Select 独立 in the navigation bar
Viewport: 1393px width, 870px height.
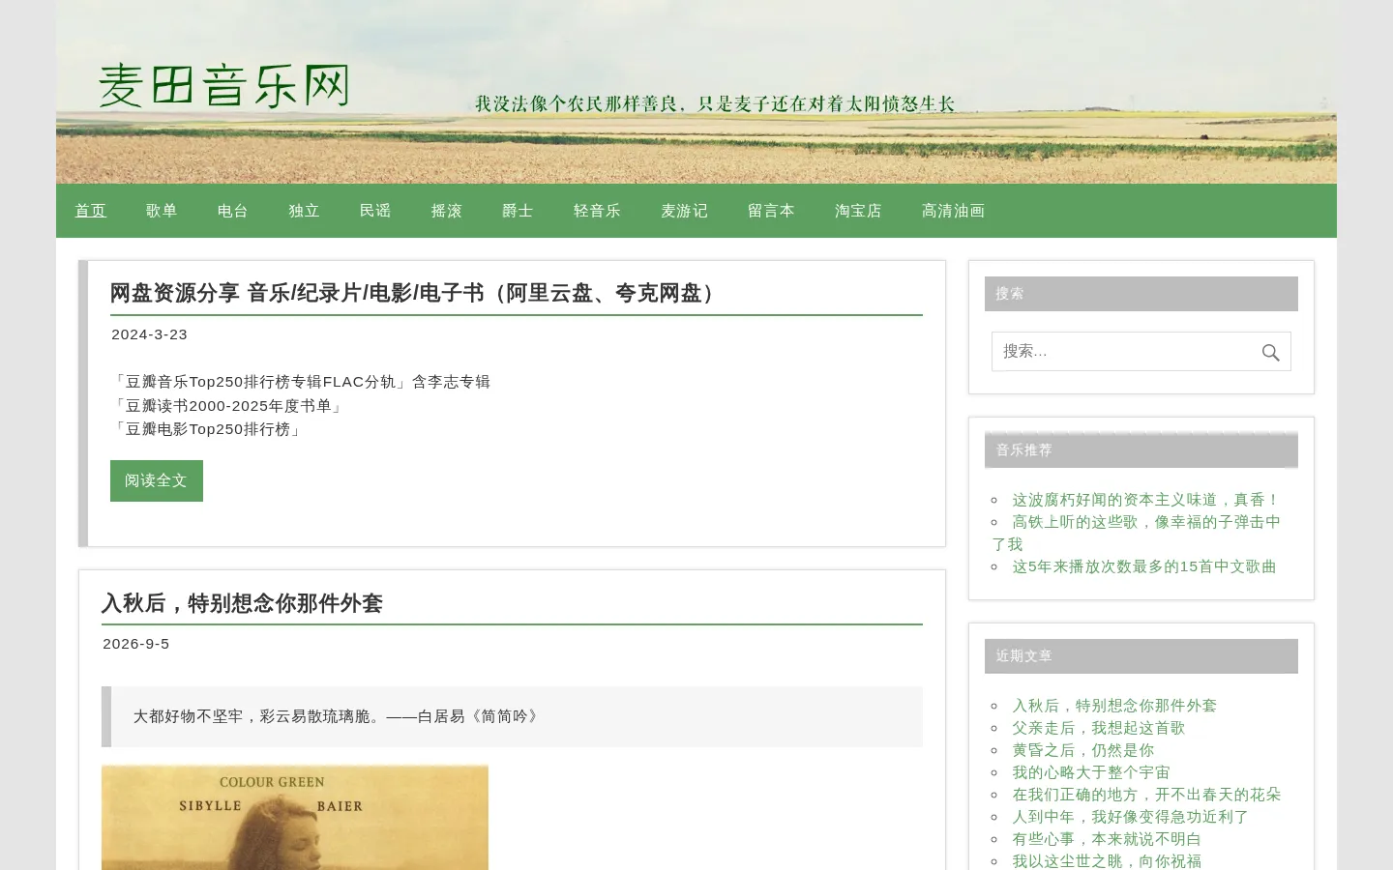tap(305, 211)
